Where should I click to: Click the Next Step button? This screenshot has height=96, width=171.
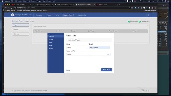coord(106,70)
